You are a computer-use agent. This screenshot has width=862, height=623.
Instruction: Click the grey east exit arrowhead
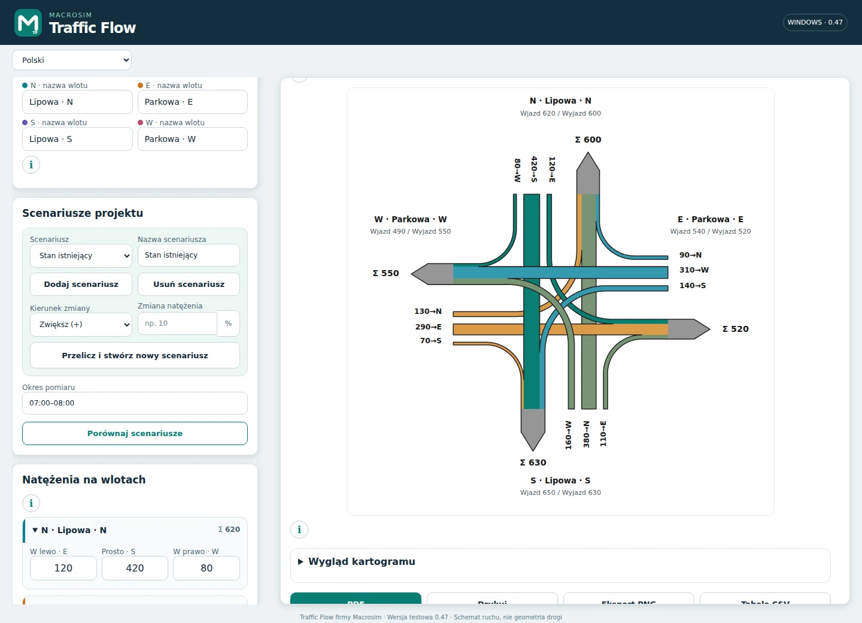689,329
